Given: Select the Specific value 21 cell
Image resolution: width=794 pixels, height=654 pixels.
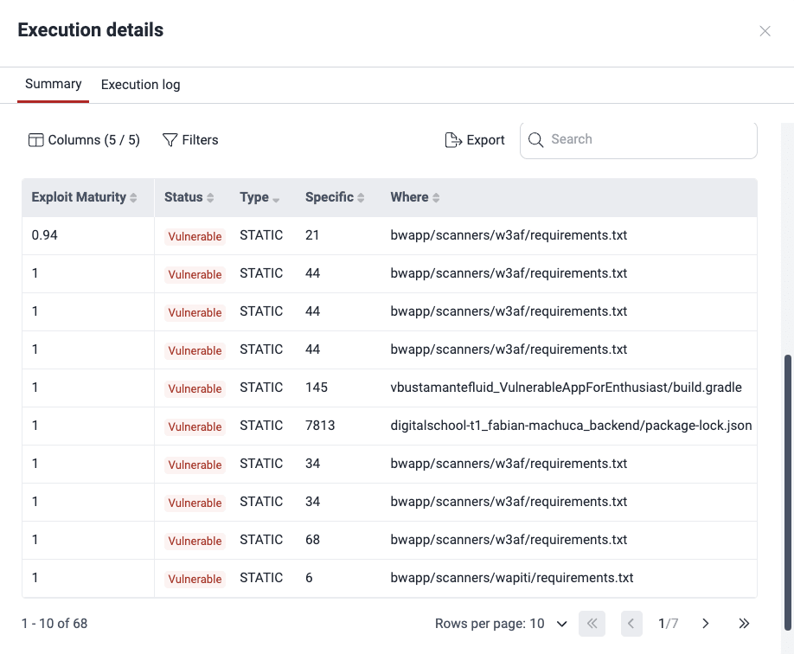Looking at the screenshot, I should (312, 235).
